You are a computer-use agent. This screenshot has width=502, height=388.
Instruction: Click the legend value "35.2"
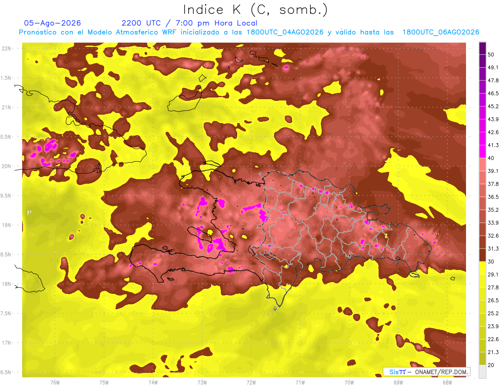coord(493,210)
